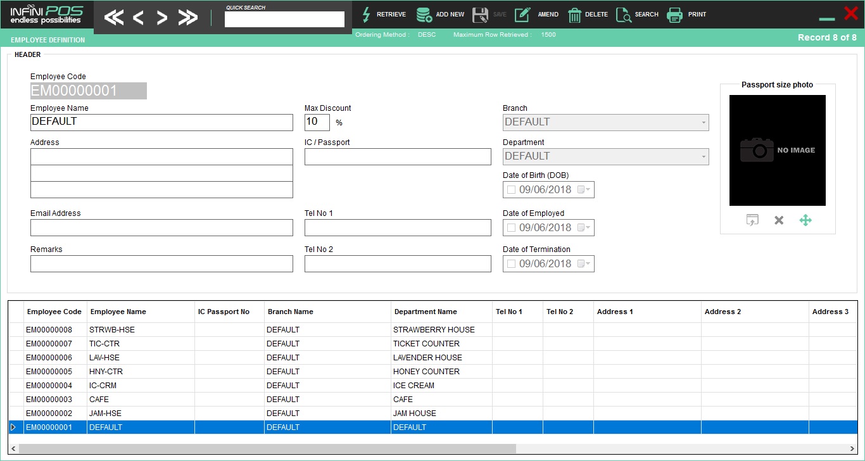
Task: Click the grid scrollbar right arrow
Action: (853, 448)
